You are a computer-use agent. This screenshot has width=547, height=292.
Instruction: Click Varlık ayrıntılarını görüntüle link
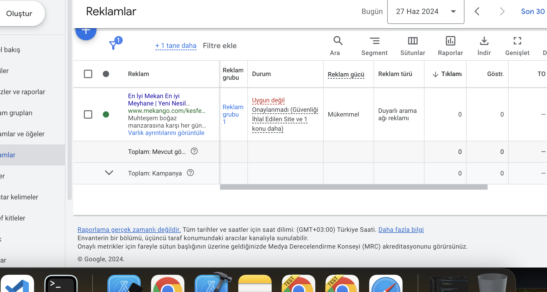tap(166, 133)
